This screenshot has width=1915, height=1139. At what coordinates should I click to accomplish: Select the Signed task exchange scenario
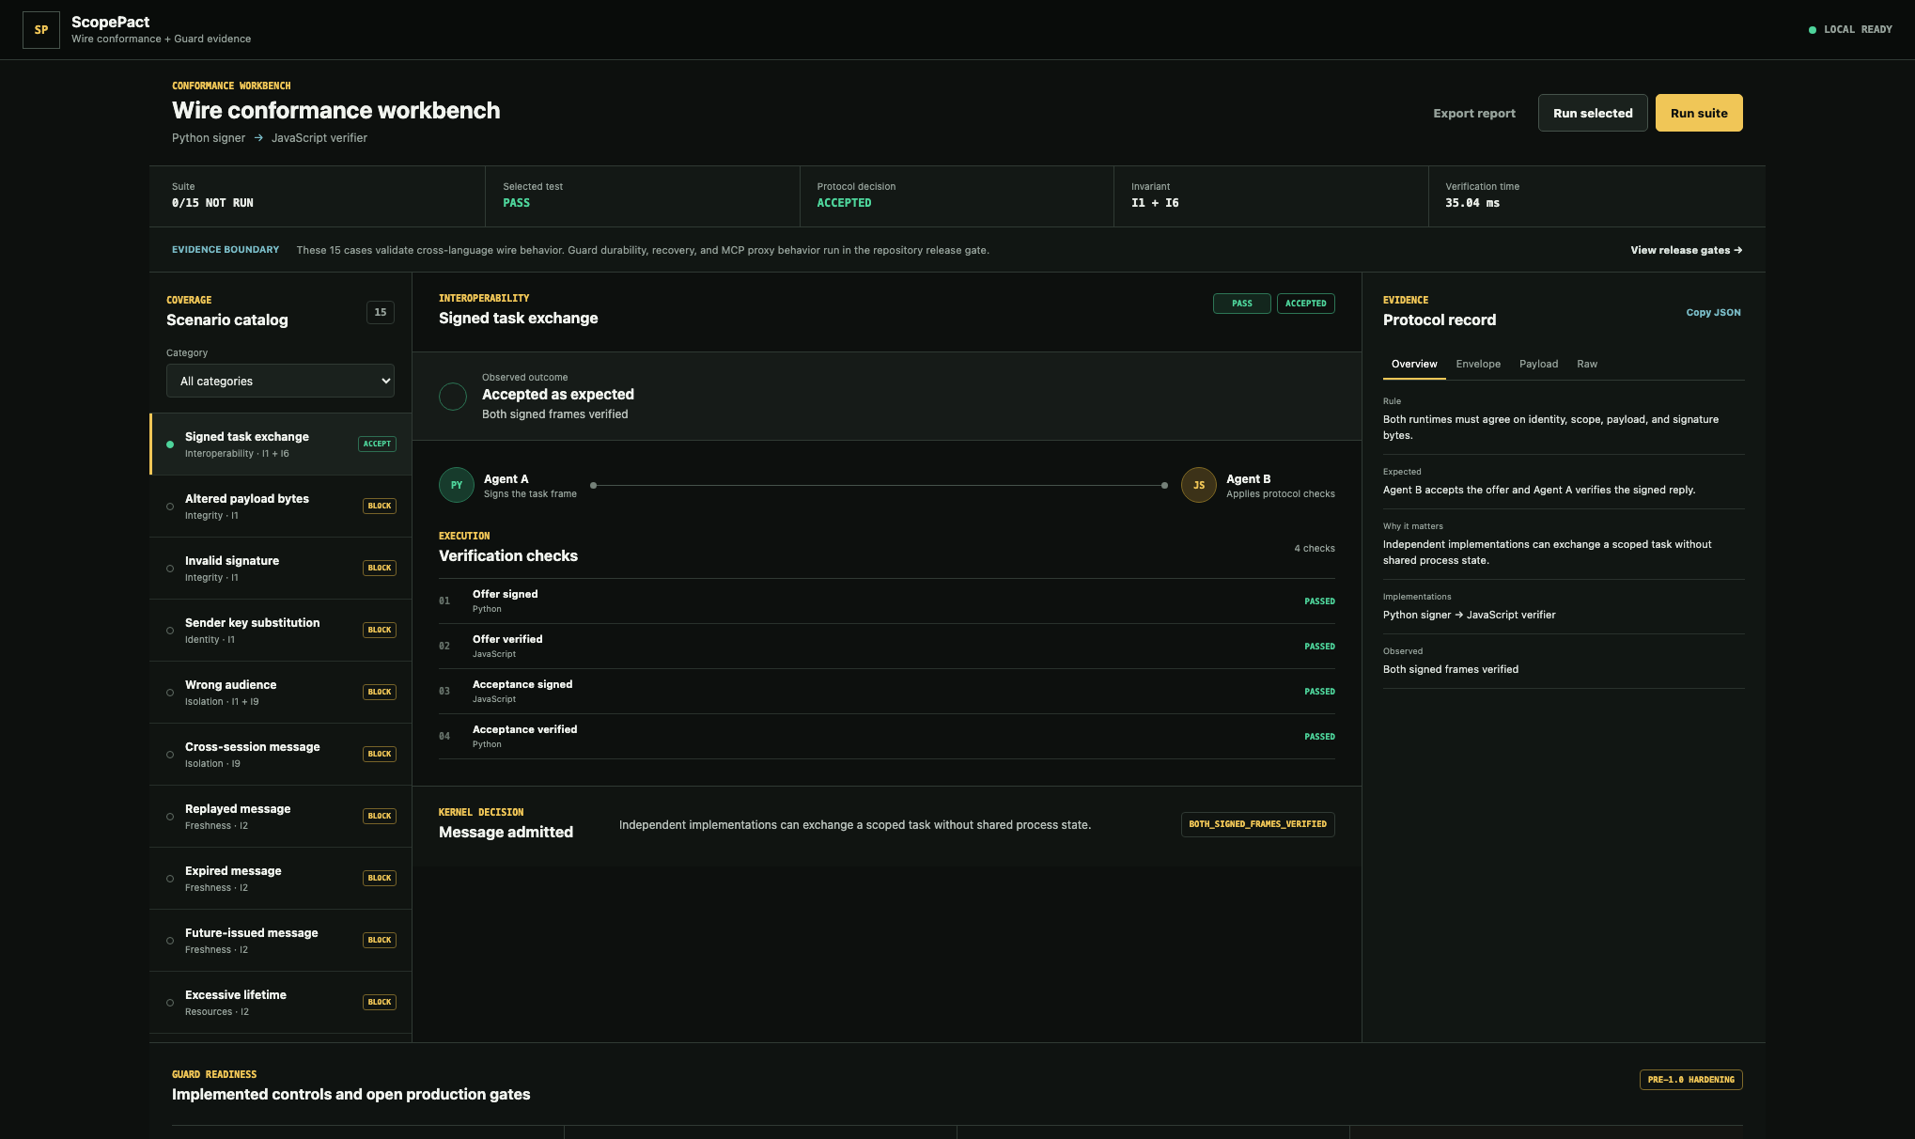pos(281,444)
